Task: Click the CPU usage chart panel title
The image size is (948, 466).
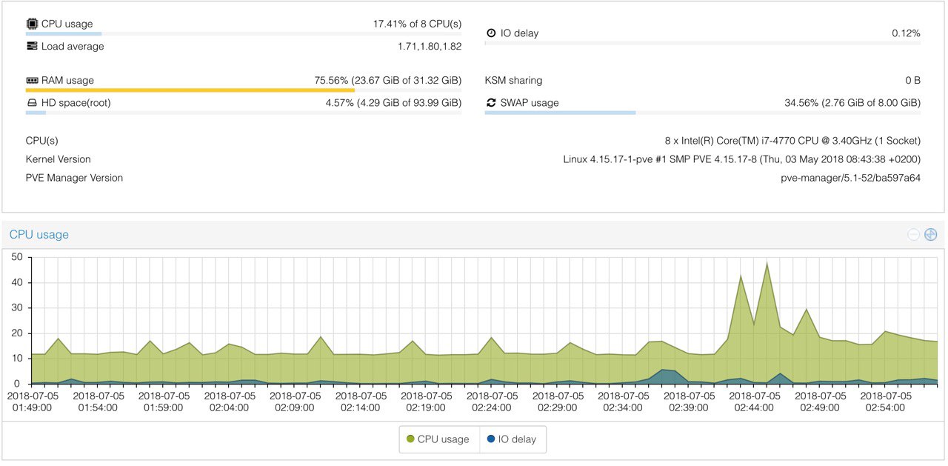Action: (x=39, y=235)
